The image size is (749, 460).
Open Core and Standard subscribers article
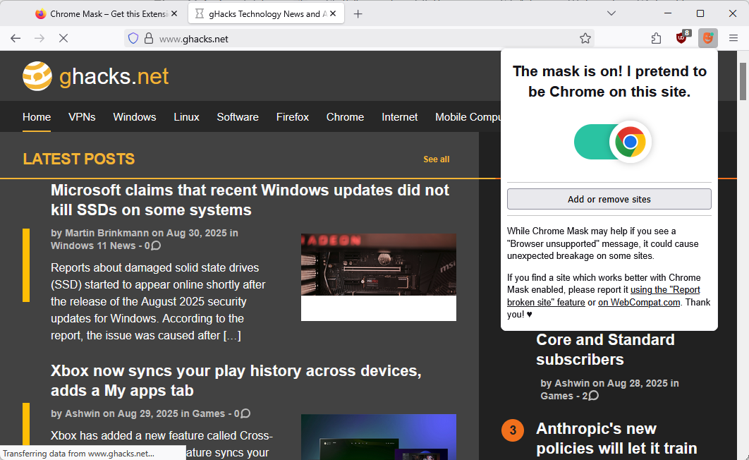605,349
